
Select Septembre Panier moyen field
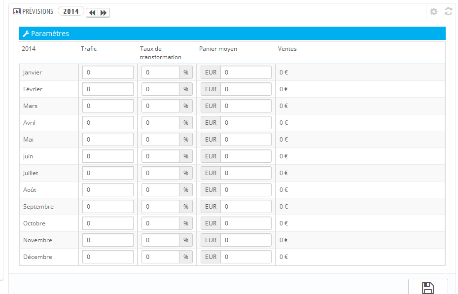point(246,207)
